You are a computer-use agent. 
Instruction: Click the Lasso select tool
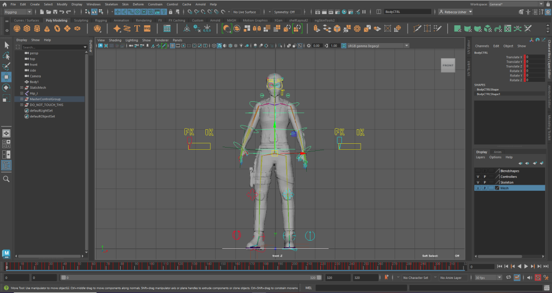(6, 56)
